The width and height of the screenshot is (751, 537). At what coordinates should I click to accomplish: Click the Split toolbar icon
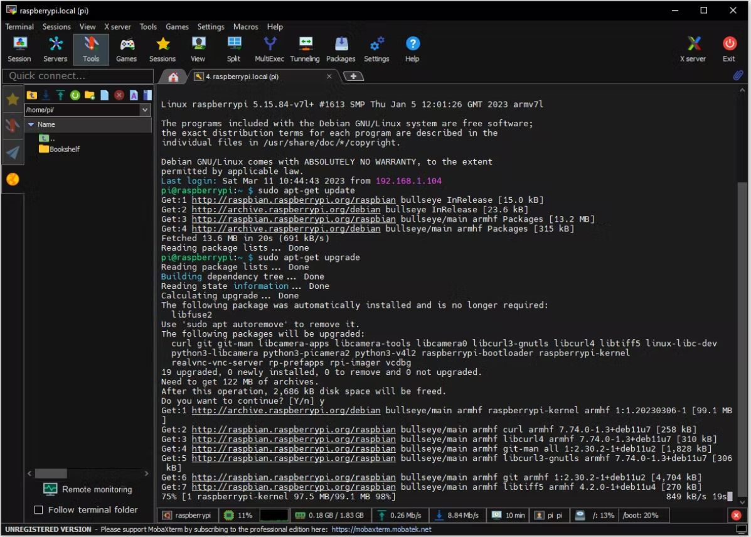click(234, 50)
